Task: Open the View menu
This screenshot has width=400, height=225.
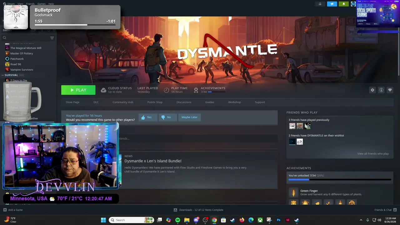Action: click(x=20, y=4)
